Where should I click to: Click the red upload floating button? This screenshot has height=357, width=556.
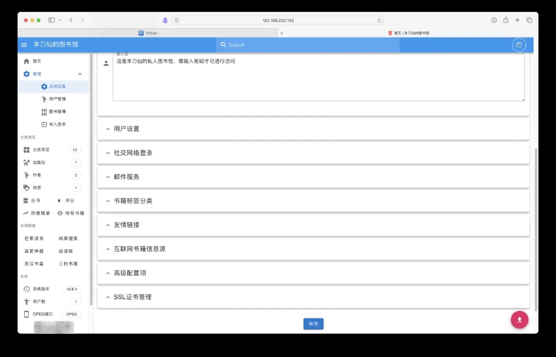519,319
